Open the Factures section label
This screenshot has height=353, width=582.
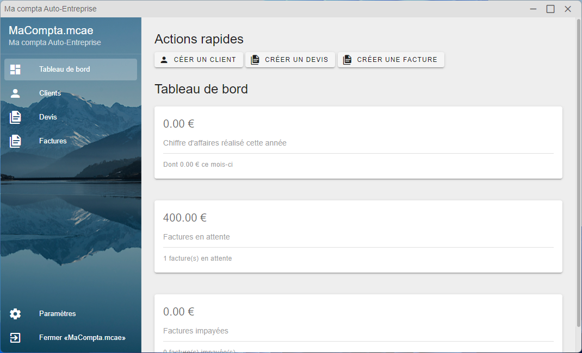[53, 141]
